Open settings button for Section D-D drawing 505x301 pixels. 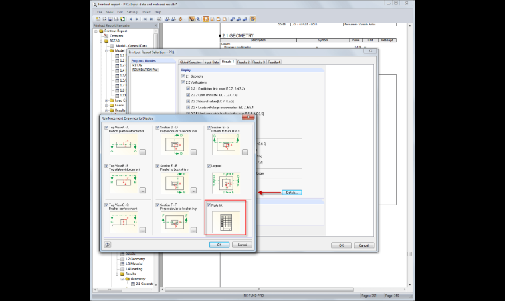click(x=193, y=152)
